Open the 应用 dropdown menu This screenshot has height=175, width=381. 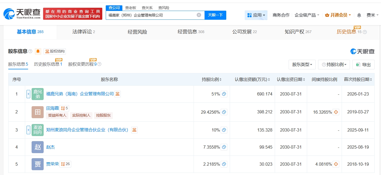[x=256, y=15]
